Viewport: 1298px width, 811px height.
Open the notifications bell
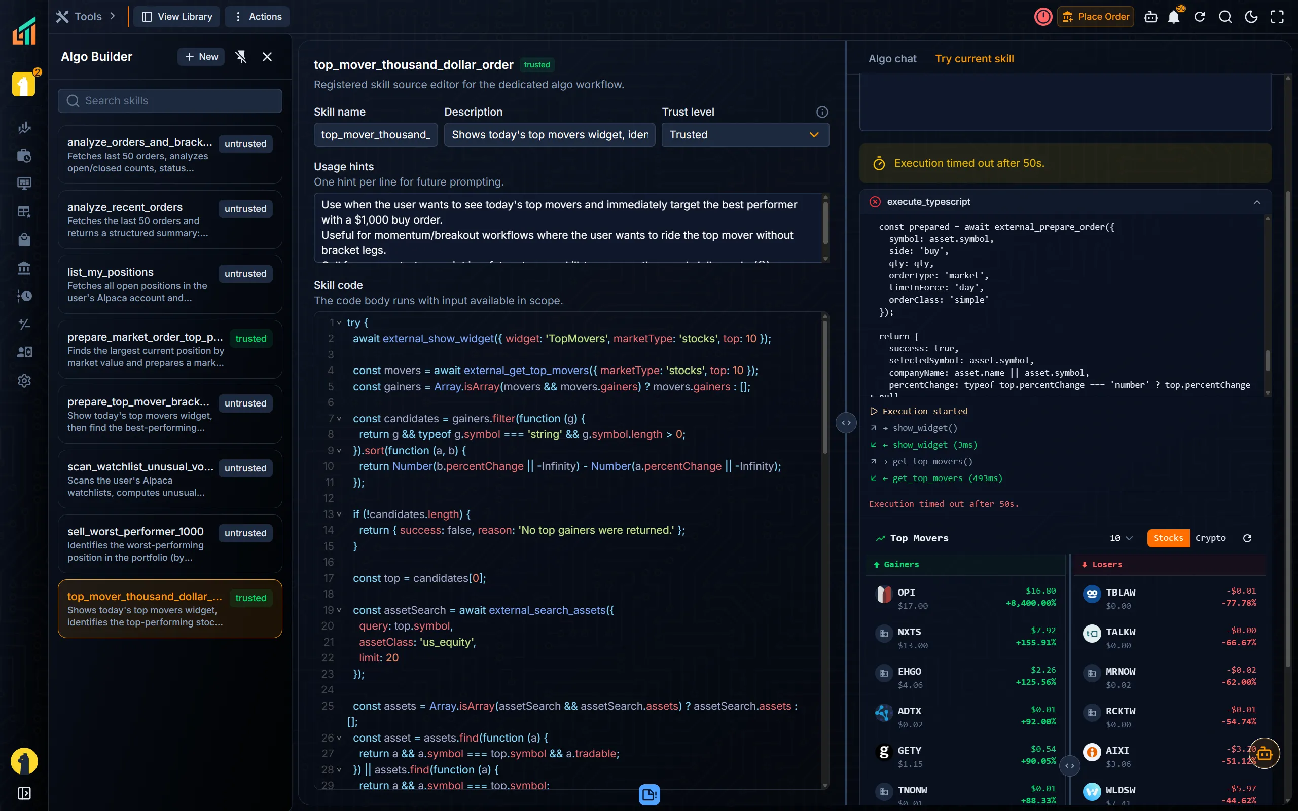(x=1174, y=17)
